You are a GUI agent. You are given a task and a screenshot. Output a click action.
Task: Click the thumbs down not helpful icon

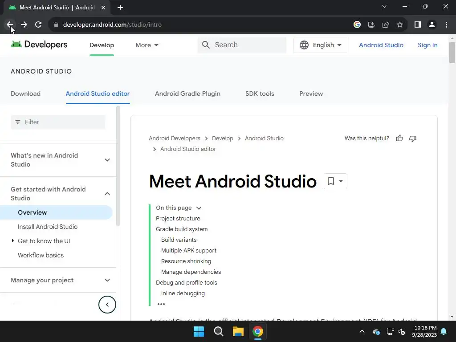(413, 139)
